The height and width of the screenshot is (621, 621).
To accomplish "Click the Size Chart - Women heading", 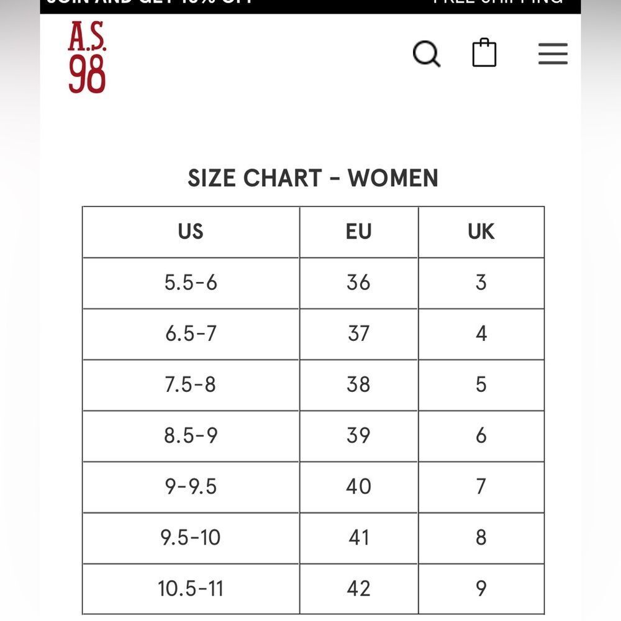I will click(313, 178).
